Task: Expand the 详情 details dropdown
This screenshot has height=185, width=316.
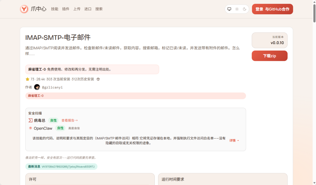Action: coord(234,141)
